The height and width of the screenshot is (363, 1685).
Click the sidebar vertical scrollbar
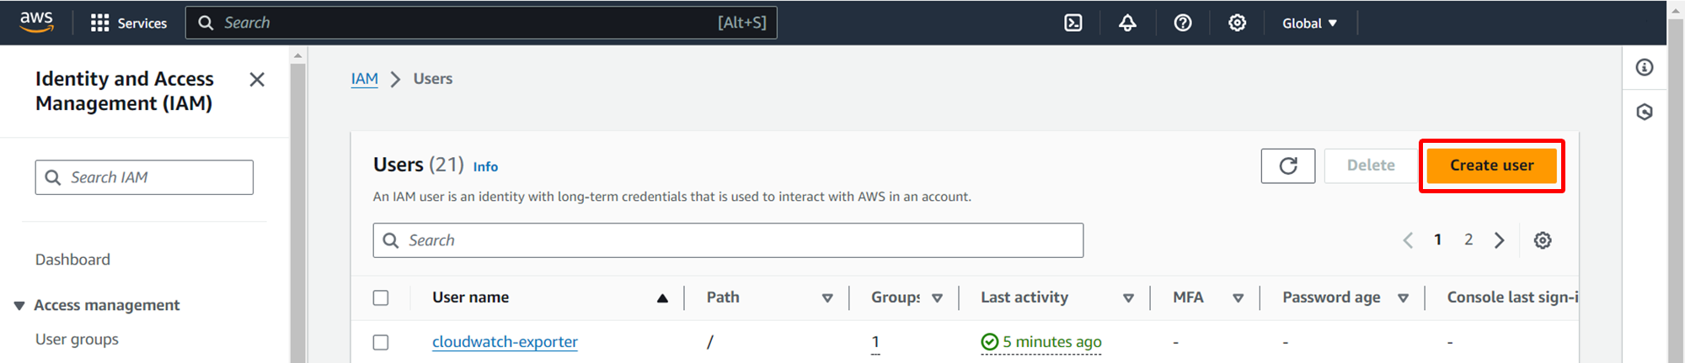297,214
